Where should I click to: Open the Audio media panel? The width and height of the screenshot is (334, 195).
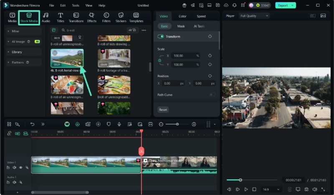pyautogui.click(x=46, y=17)
